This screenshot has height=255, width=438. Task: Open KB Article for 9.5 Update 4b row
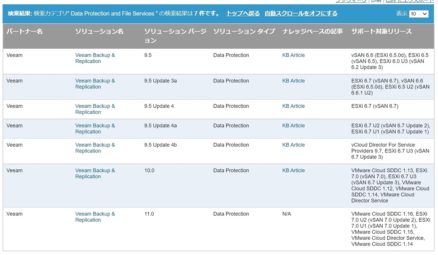point(293,145)
